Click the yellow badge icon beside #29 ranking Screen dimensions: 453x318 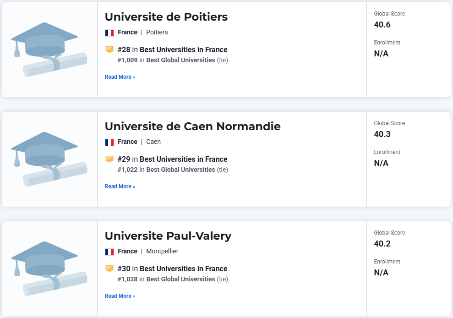tap(109, 159)
